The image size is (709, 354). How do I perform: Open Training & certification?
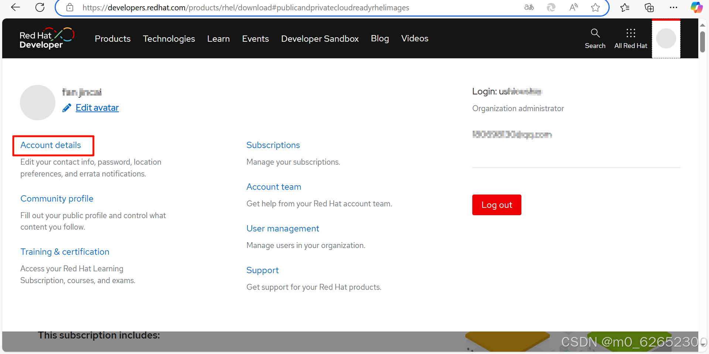point(65,252)
